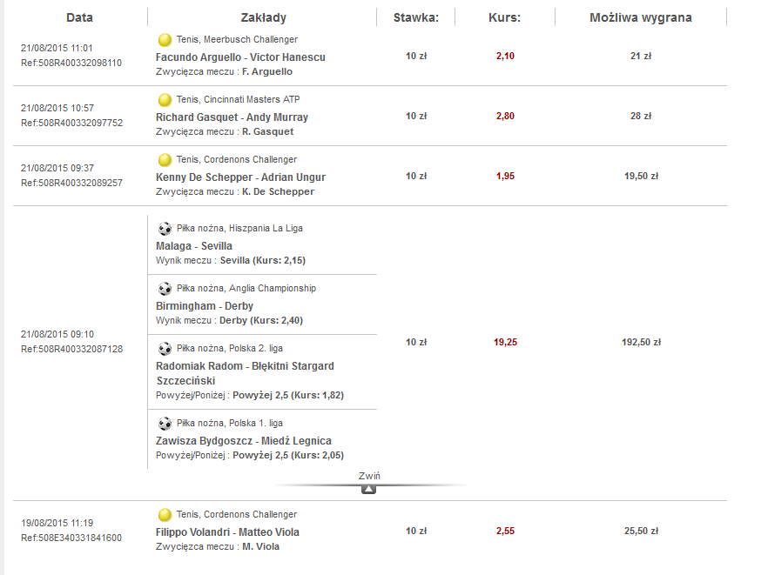Click the Zwiń collapse label

pos(369,476)
